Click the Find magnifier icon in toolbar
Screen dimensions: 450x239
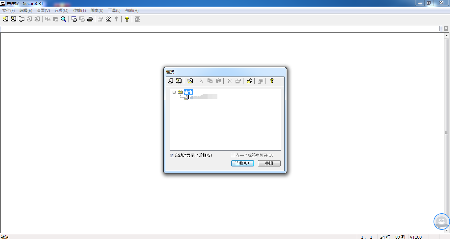point(64,19)
